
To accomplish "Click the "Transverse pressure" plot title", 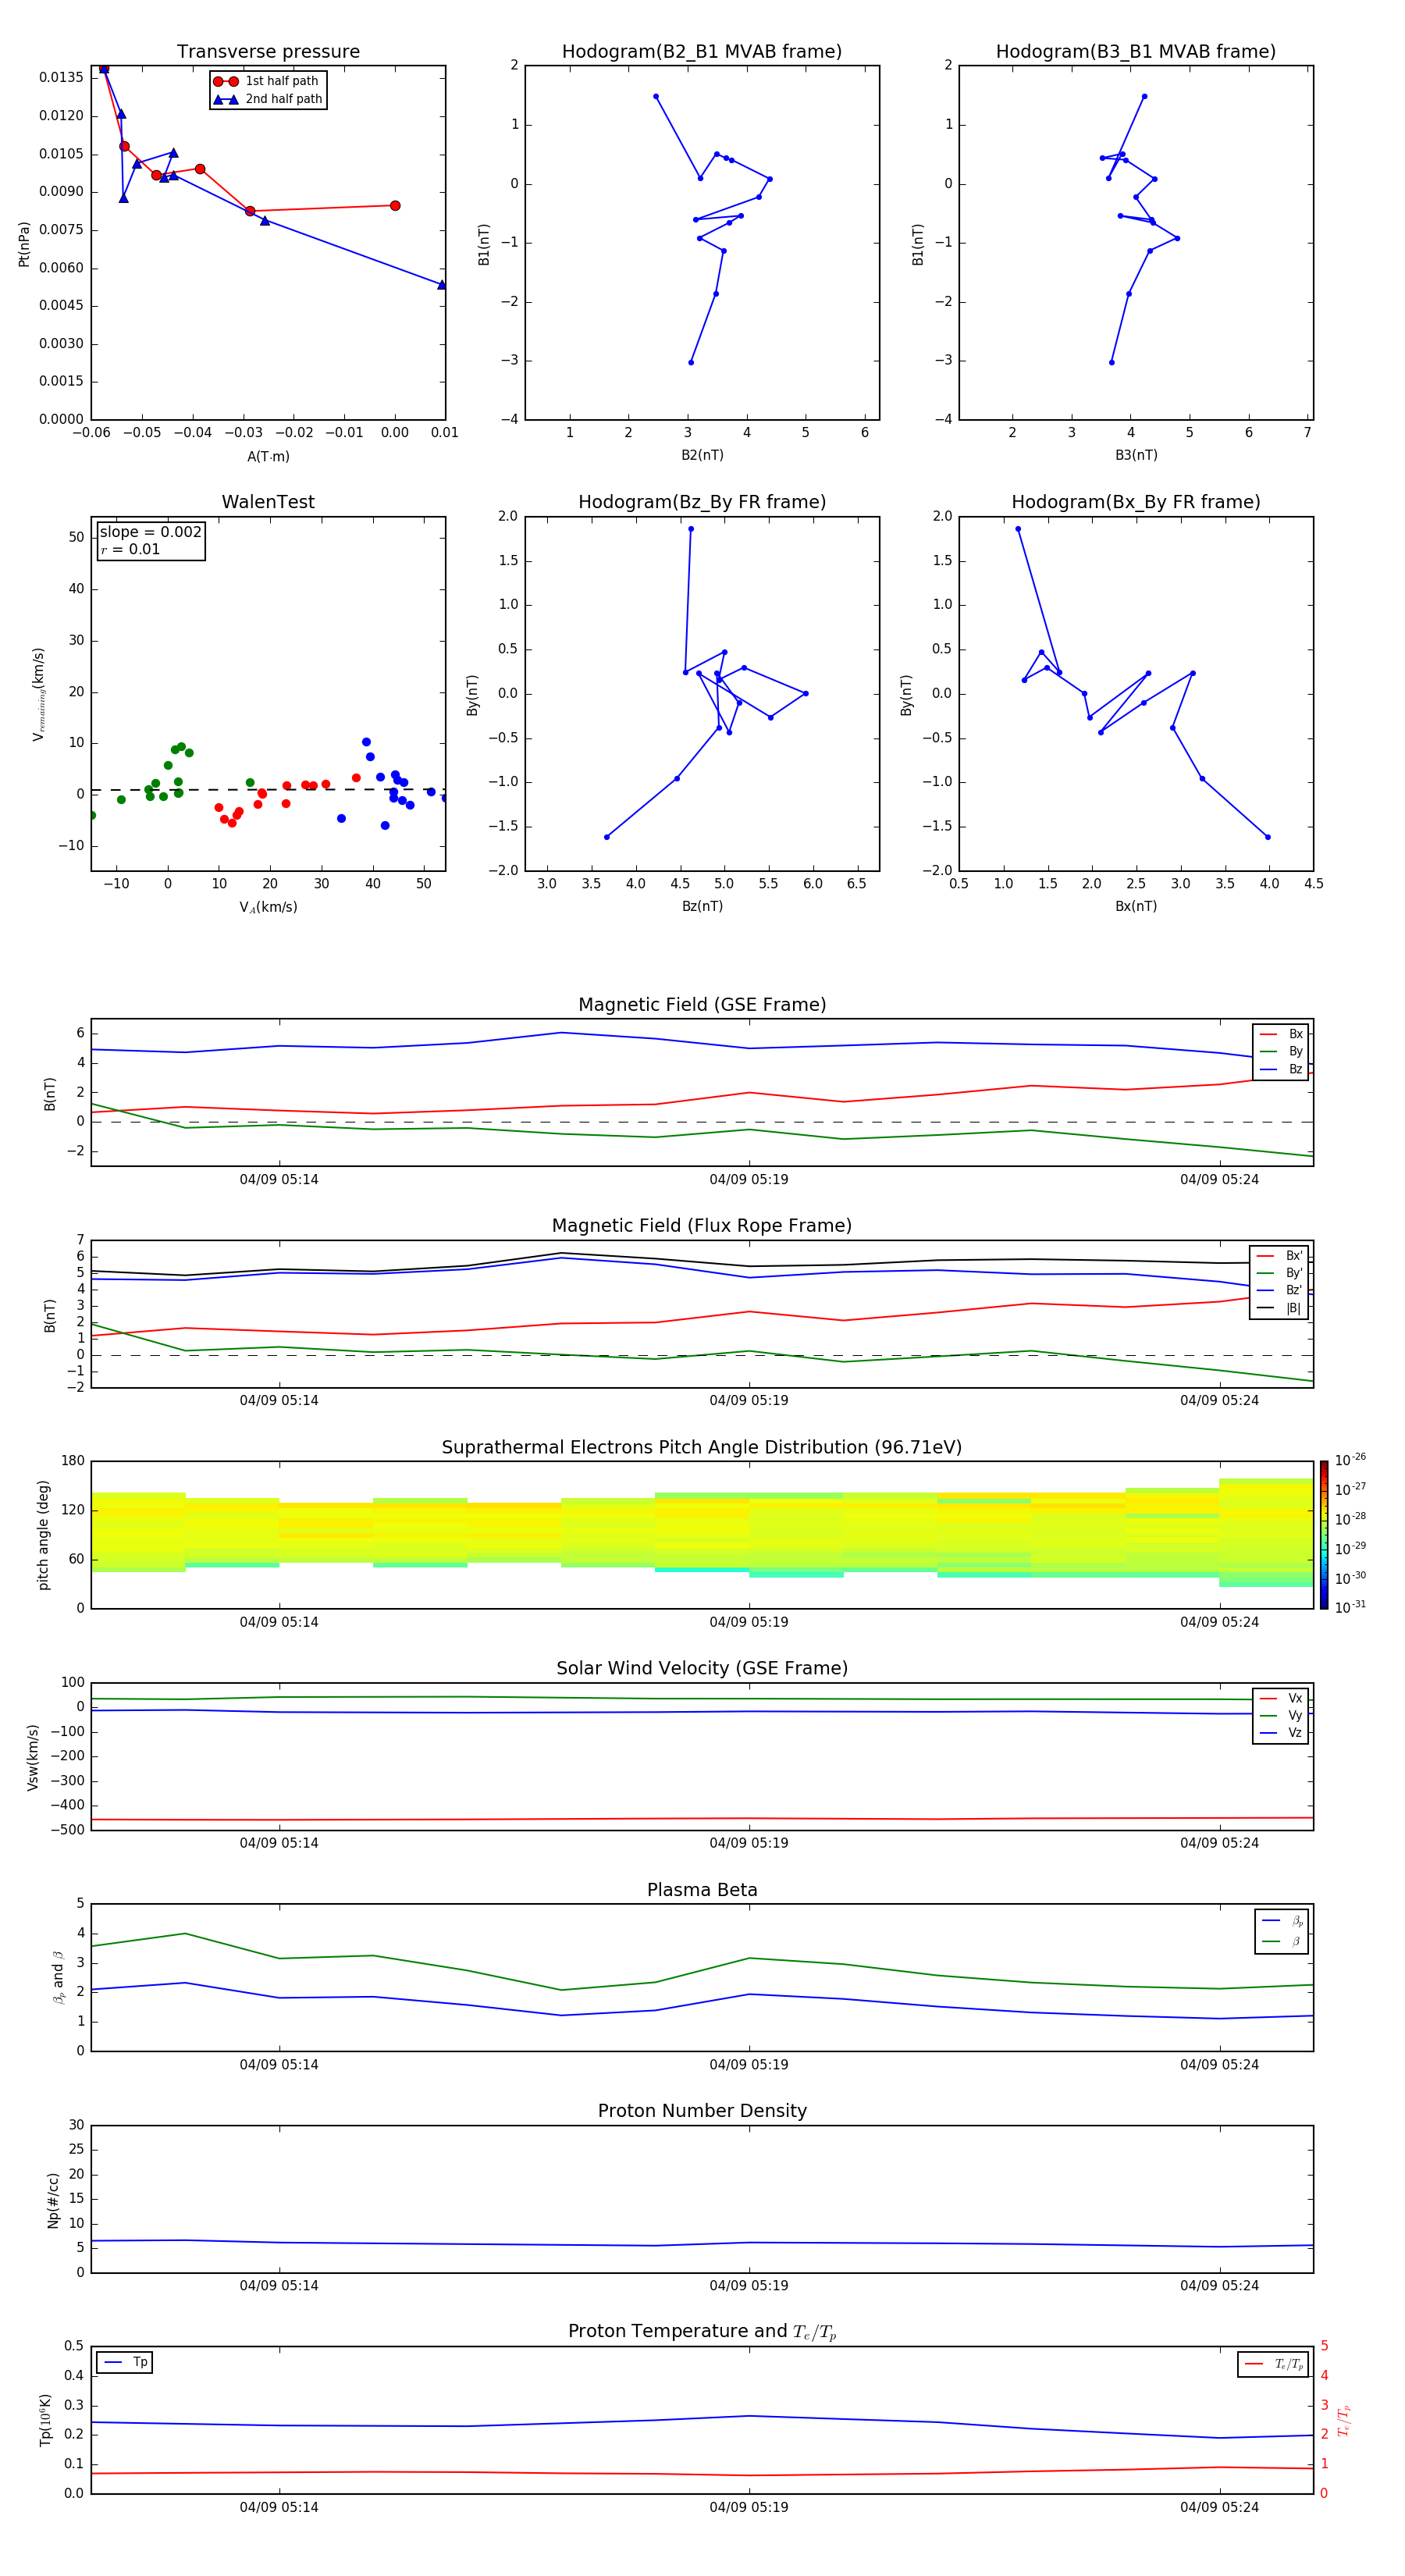I will 268,52.
